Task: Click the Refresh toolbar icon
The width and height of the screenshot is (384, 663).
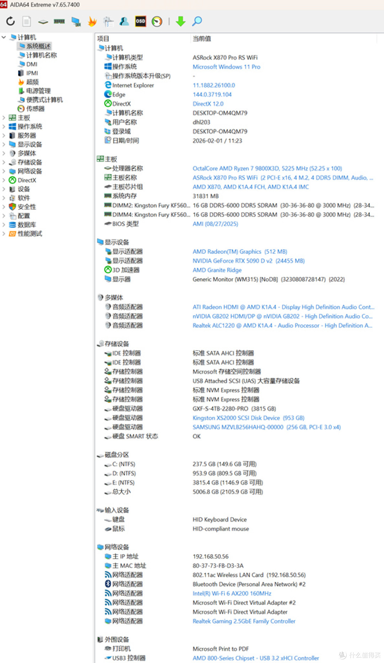Action: click(11, 21)
